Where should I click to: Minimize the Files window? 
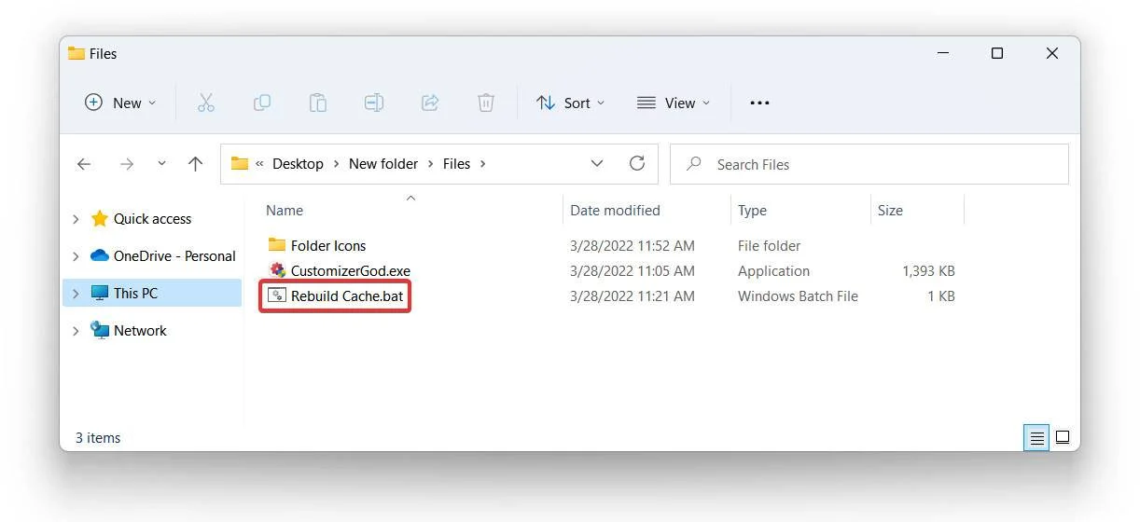(941, 53)
